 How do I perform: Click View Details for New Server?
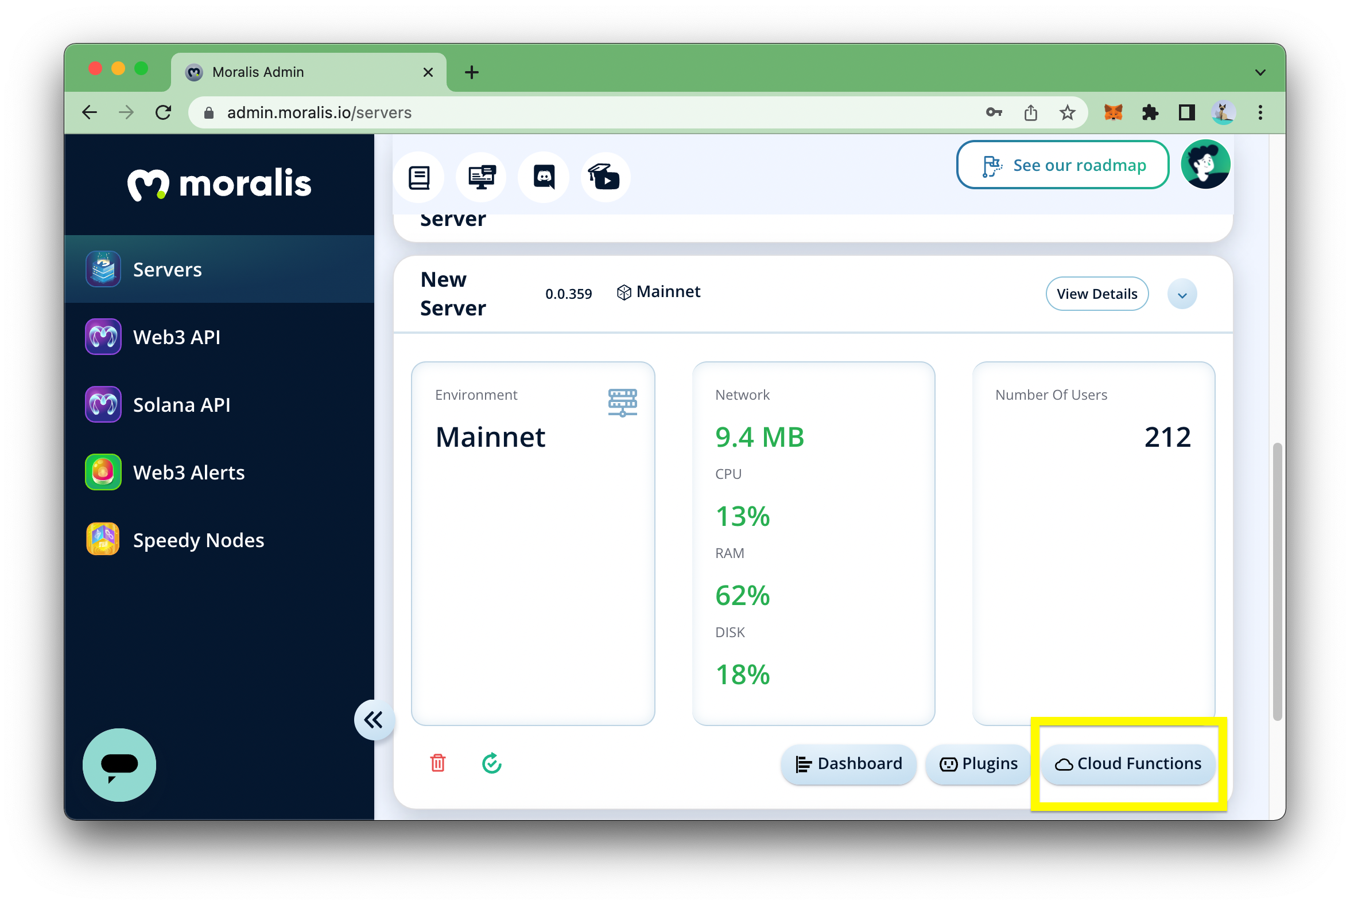pyautogui.click(x=1096, y=294)
